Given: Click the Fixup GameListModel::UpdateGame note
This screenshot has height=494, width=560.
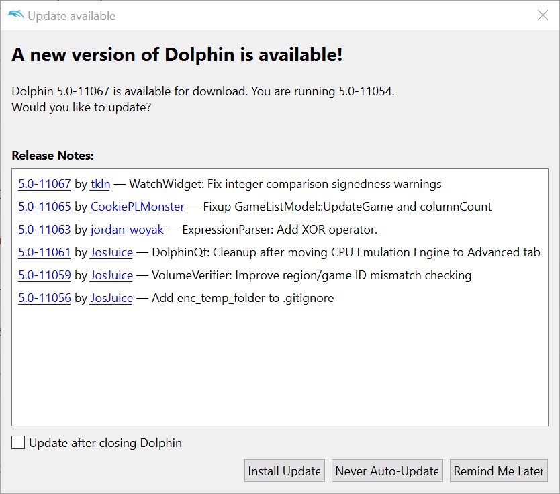Looking at the screenshot, I should [348, 207].
